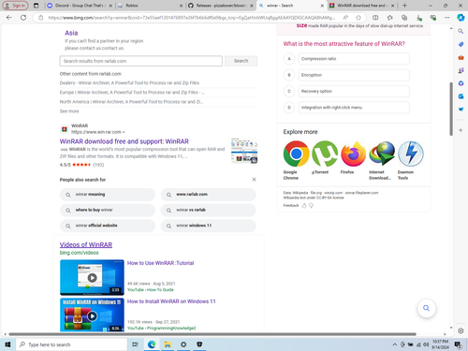
Task: Open File Explorer from the taskbar
Action: coord(168,344)
